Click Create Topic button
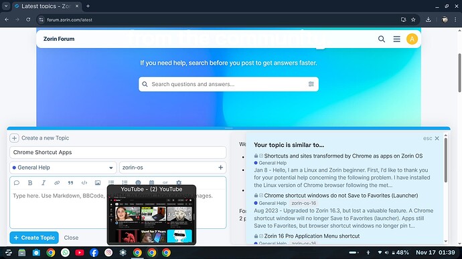 [x=34, y=238]
